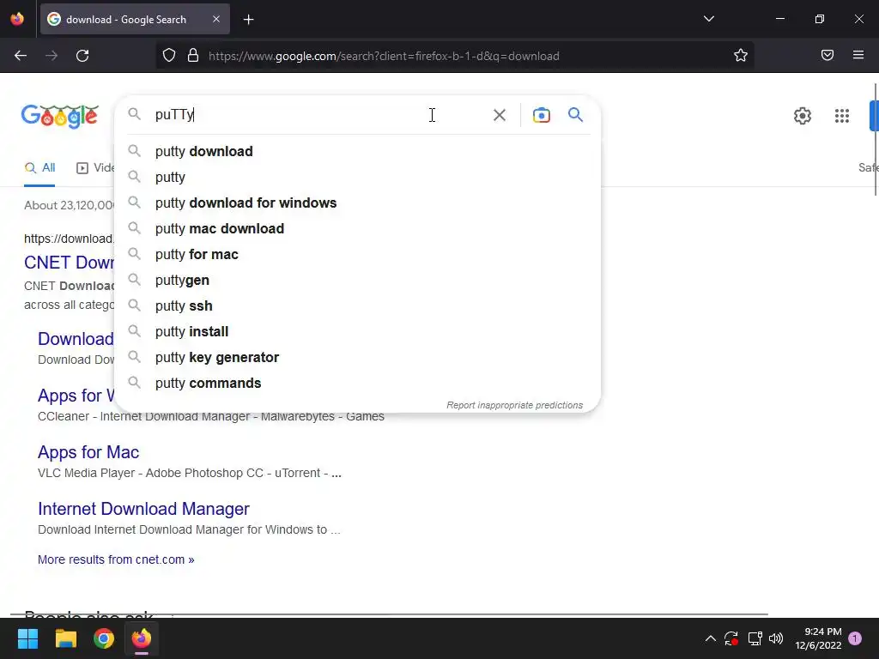Open a new tab with plus

coord(248,20)
